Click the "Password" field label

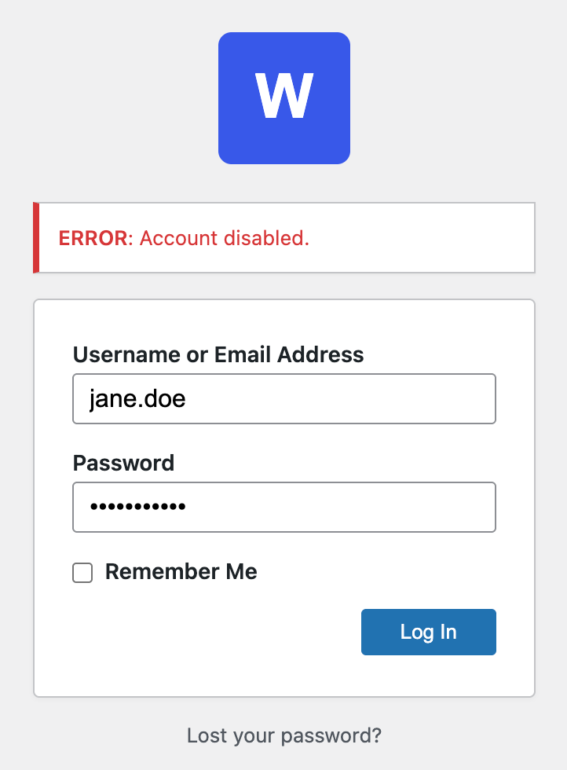[123, 463]
